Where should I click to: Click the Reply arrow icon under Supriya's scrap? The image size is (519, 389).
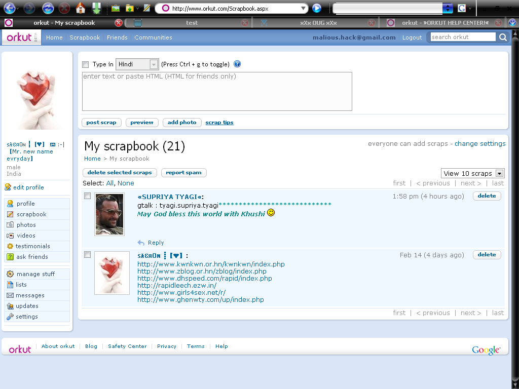coord(141,243)
